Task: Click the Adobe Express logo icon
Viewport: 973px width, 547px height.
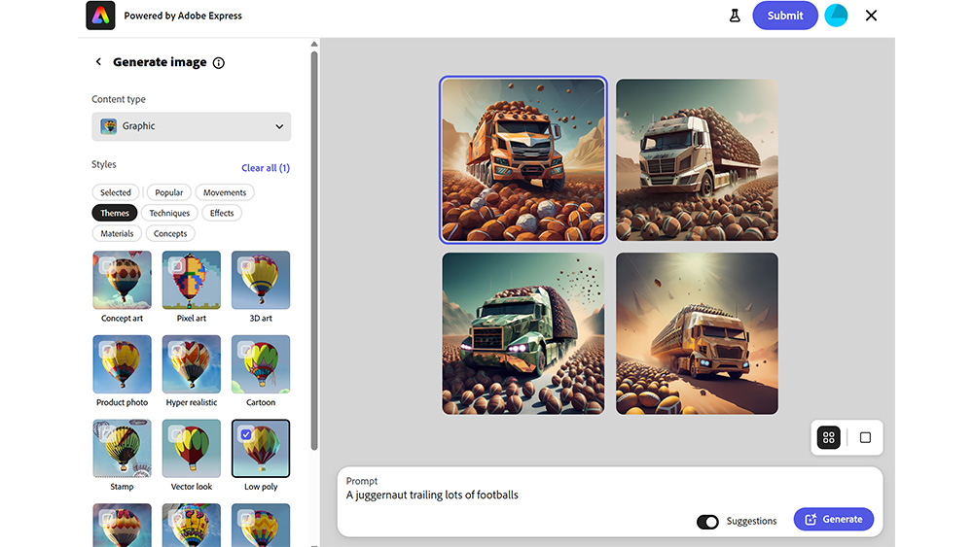Action: click(100, 16)
